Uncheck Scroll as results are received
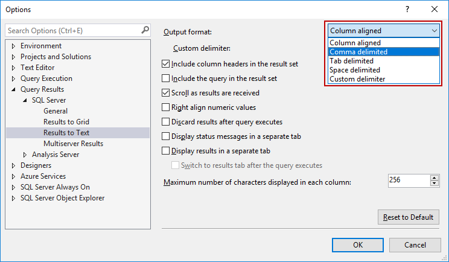 pos(166,93)
